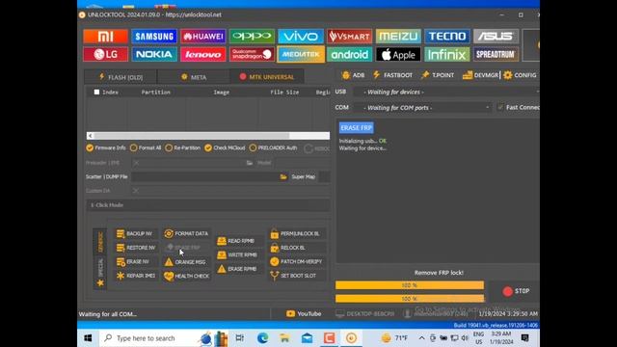Toggle the Firmware Info option
The height and width of the screenshot is (347, 617).
click(x=106, y=147)
